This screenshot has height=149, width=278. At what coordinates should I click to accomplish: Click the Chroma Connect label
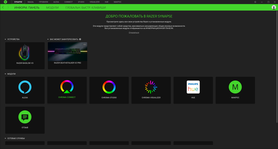tap(67, 97)
